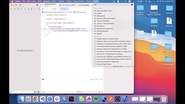Open the Breakpoint navigator icon
Screen dimensions: 185x104
(x=35, y=9)
